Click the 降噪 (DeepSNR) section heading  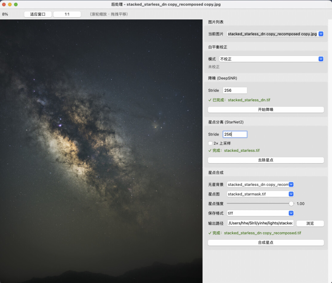[x=223, y=78]
